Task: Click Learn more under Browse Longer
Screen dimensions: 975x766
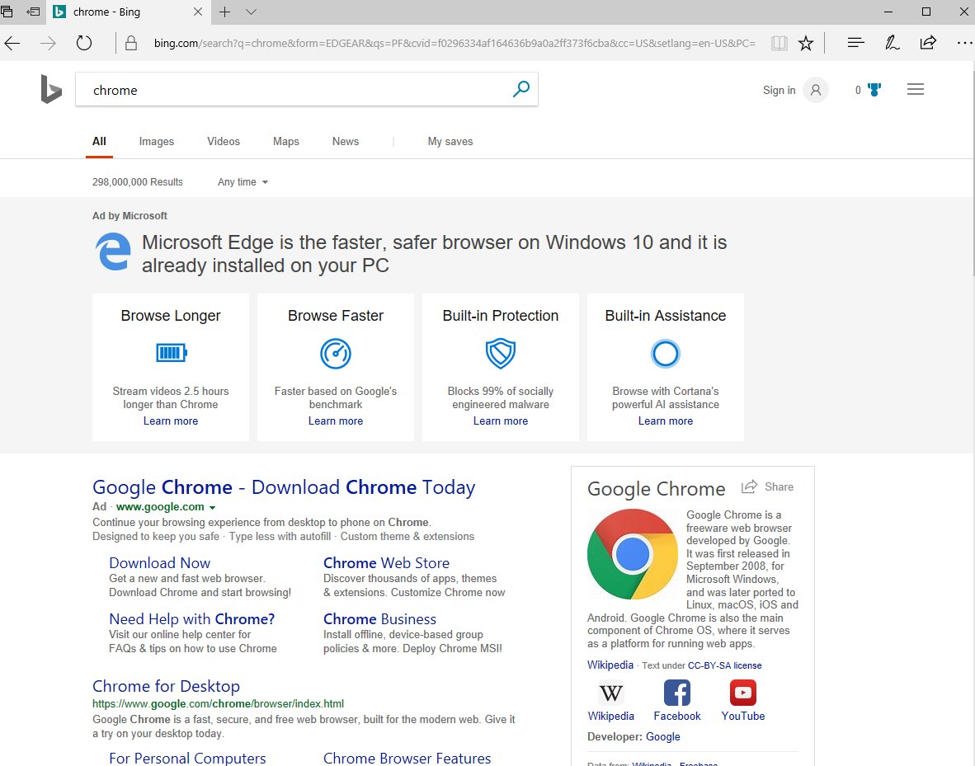Action: [x=171, y=421]
